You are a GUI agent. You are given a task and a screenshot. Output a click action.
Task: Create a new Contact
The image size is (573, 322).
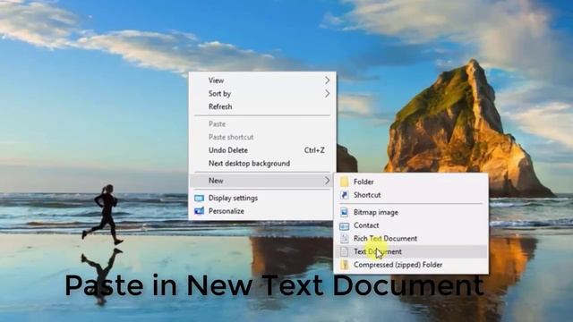coord(411,225)
